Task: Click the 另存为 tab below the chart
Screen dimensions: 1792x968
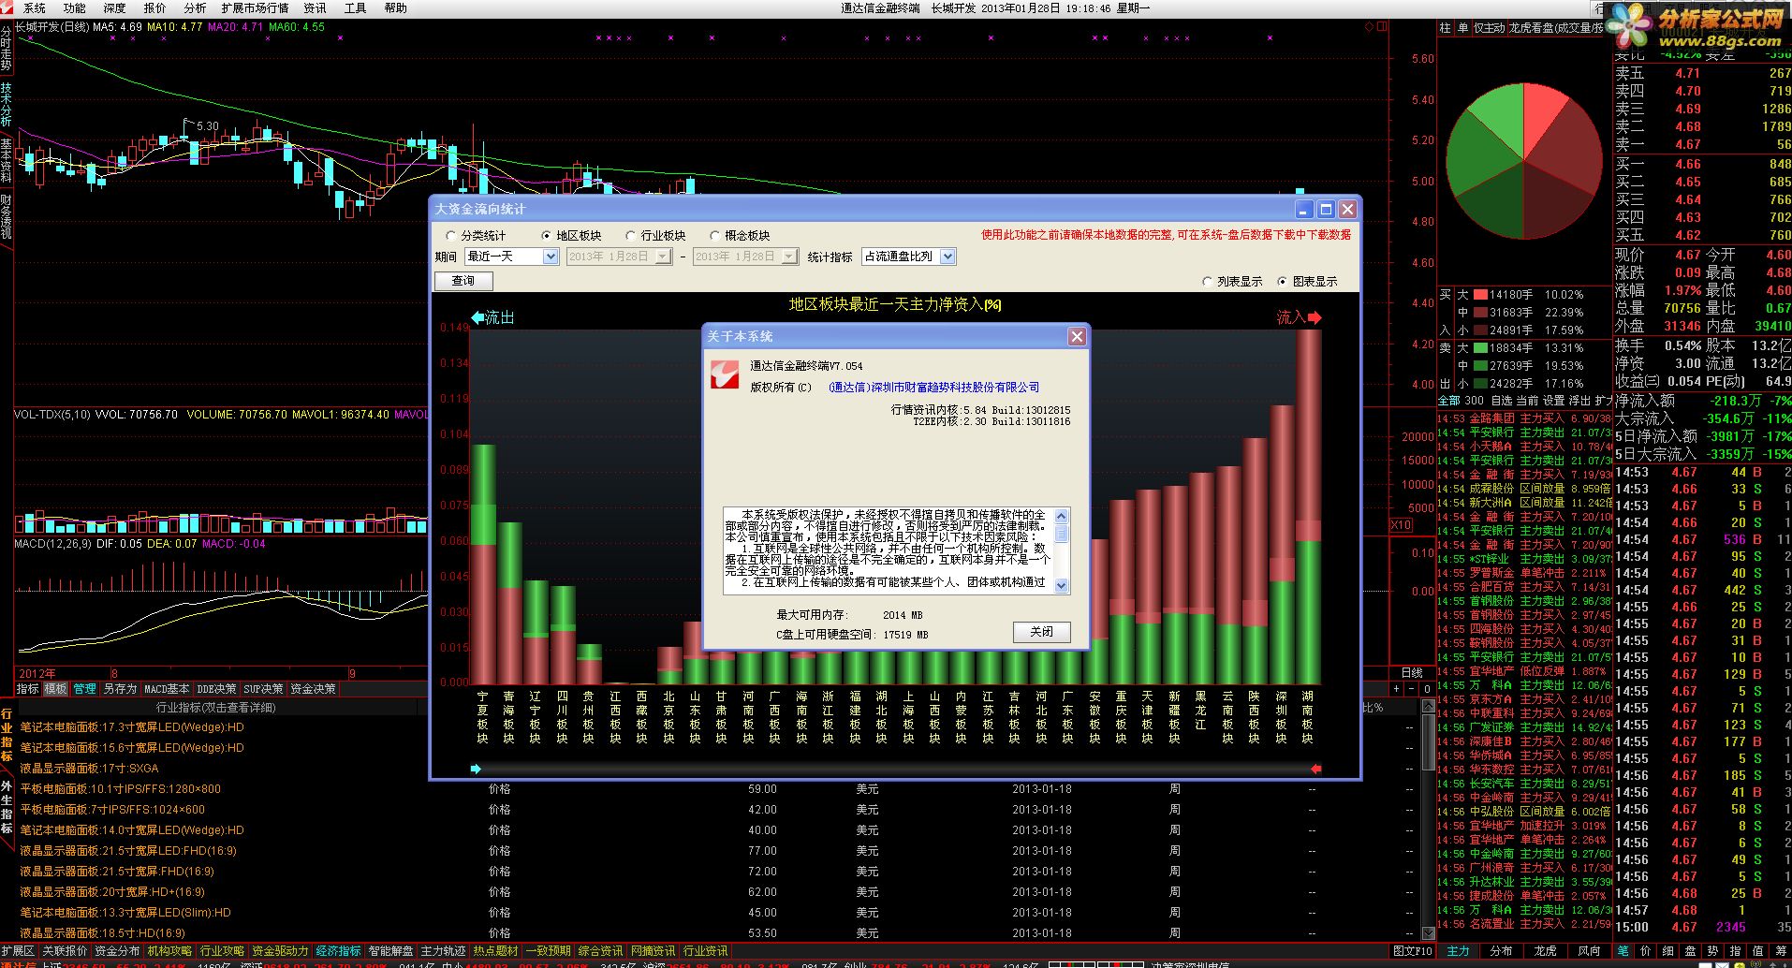Action: coord(120,689)
